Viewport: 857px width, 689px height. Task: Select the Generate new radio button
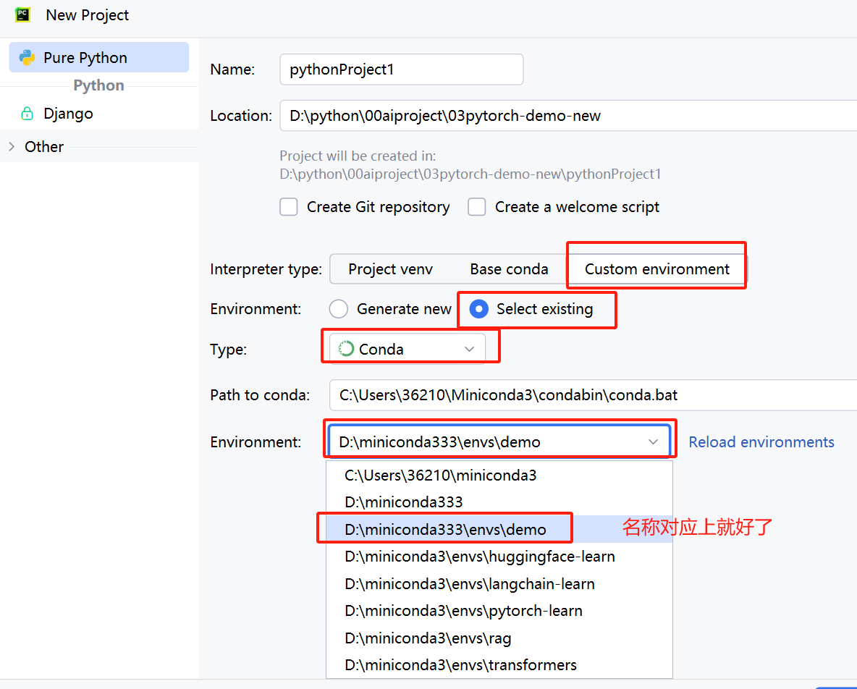click(x=338, y=309)
